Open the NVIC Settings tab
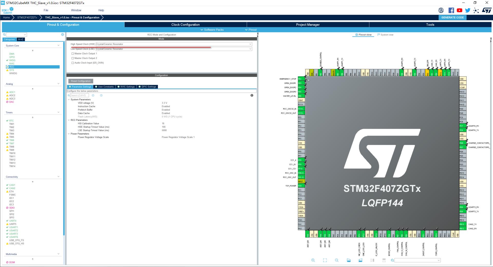The width and height of the screenshot is (493, 267). pyautogui.click(x=126, y=87)
